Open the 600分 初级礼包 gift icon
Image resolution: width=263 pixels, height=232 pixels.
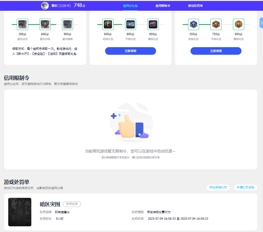[108, 24]
